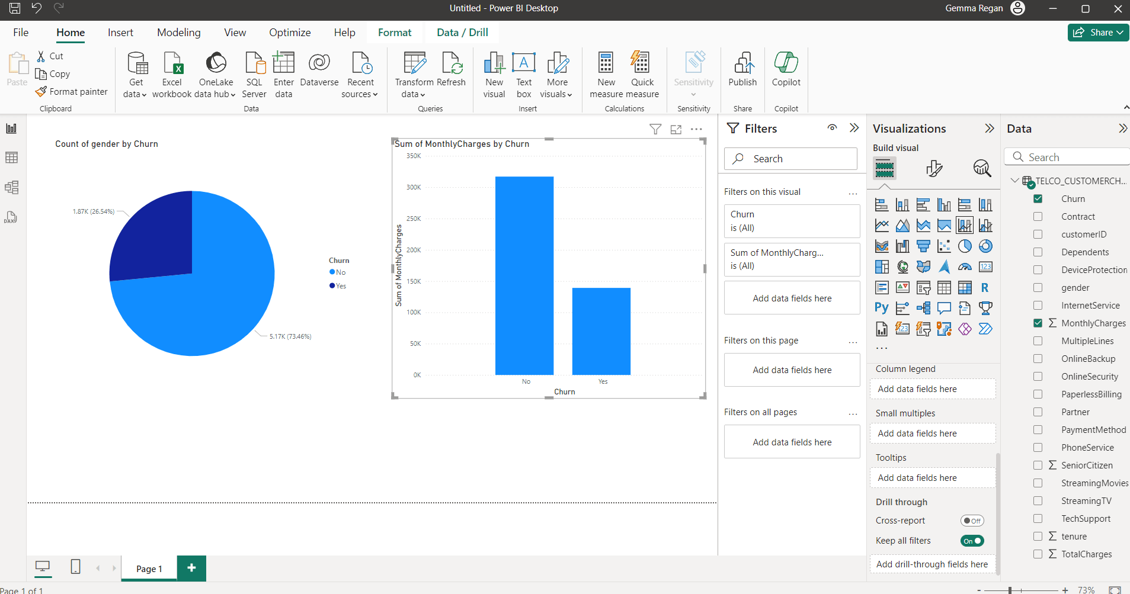Switch to Table view in the left sidebar
Viewport: 1130px width, 594px height.
click(x=12, y=157)
